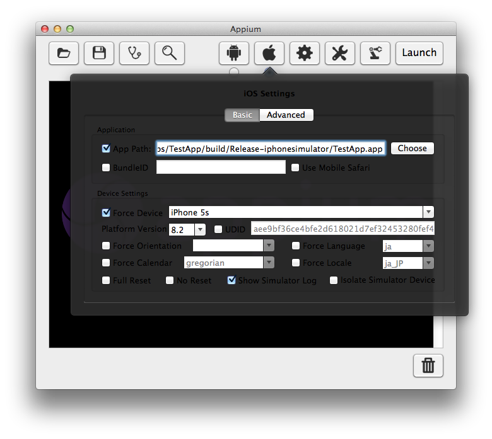Open the gregorian calendar dropdown
The image size is (492, 439).
coord(269,263)
